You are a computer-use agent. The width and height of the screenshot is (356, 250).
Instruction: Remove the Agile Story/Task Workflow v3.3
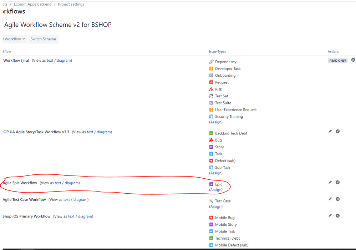coord(337,131)
